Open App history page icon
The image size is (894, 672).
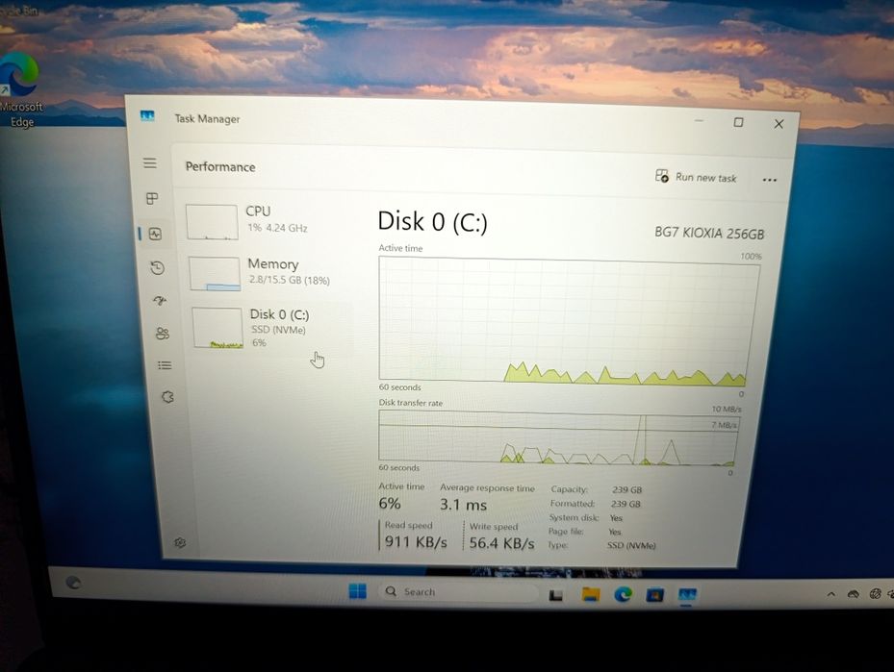[x=158, y=267]
